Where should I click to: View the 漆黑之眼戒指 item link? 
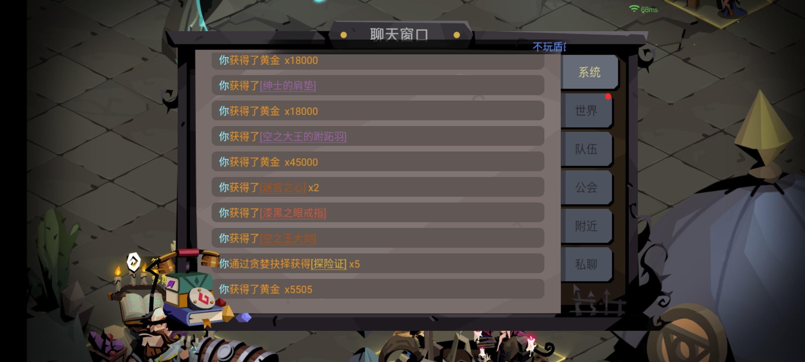(293, 213)
